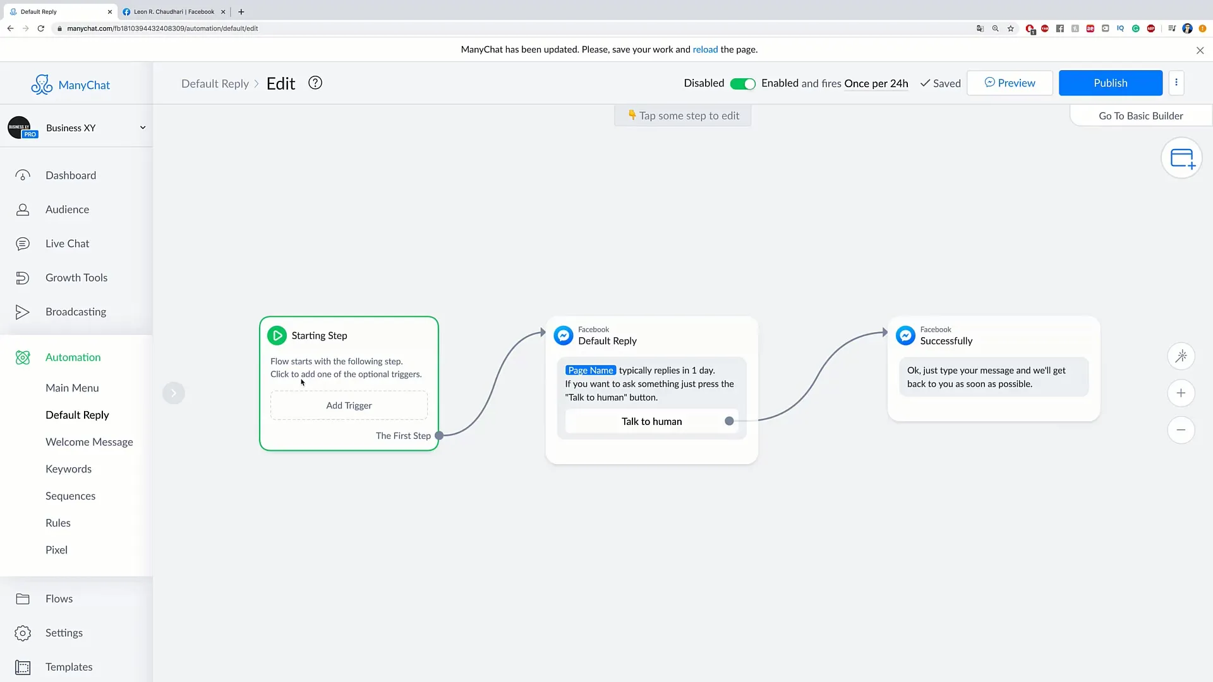Click the Talk to human connector dot
This screenshot has width=1213, height=682.
[x=729, y=421]
